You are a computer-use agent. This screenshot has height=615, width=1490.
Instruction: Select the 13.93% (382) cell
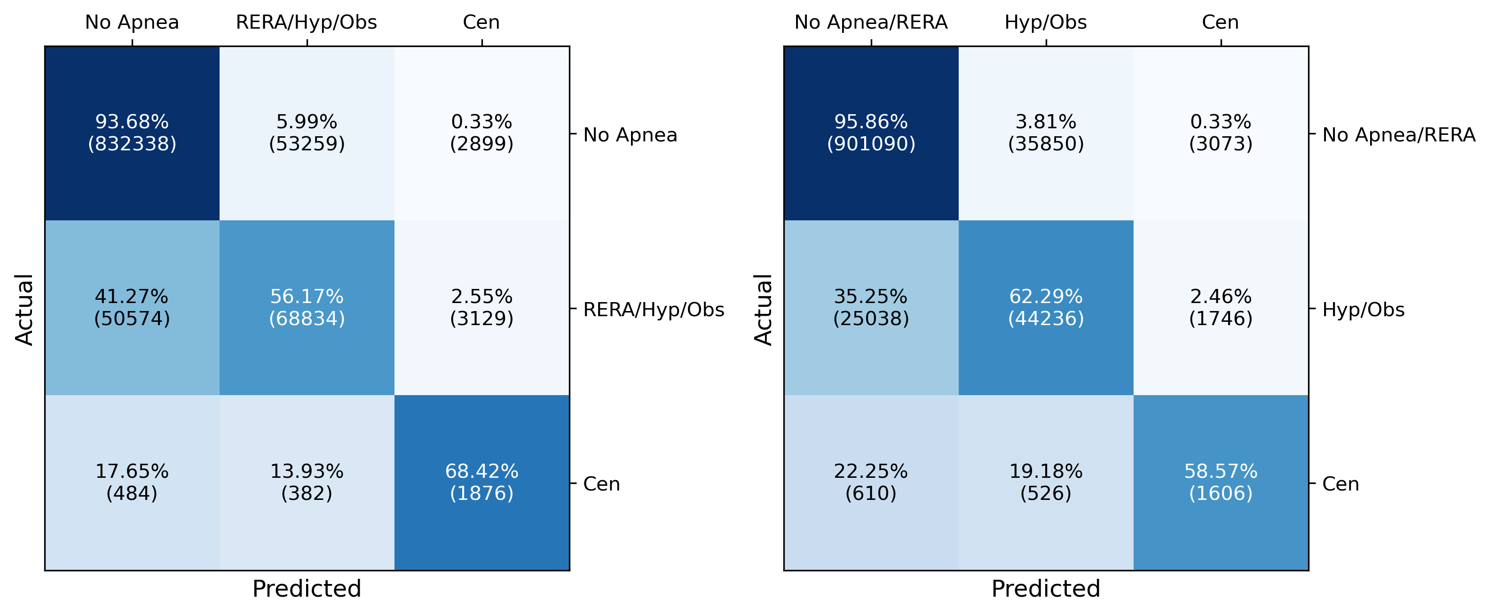tap(307, 482)
